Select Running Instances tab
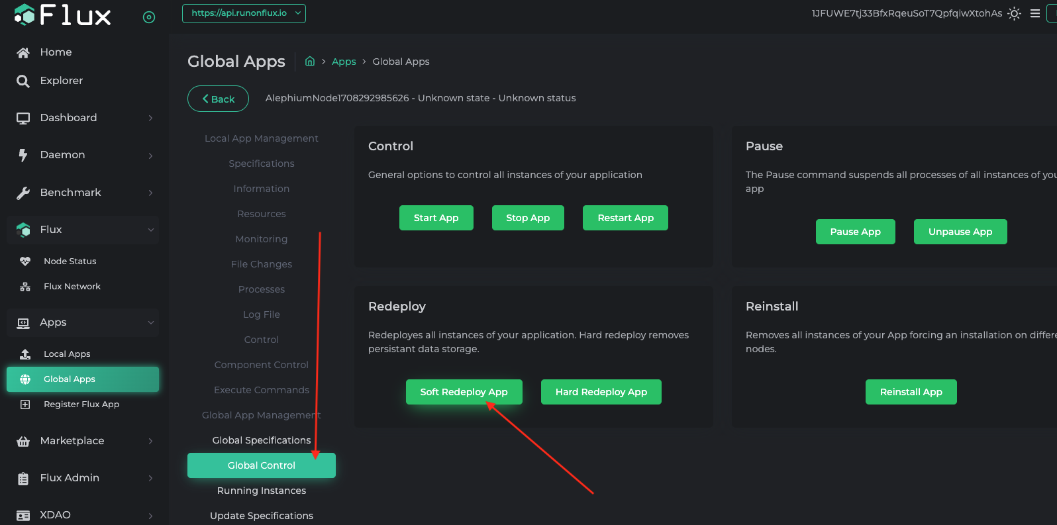 [262, 491]
